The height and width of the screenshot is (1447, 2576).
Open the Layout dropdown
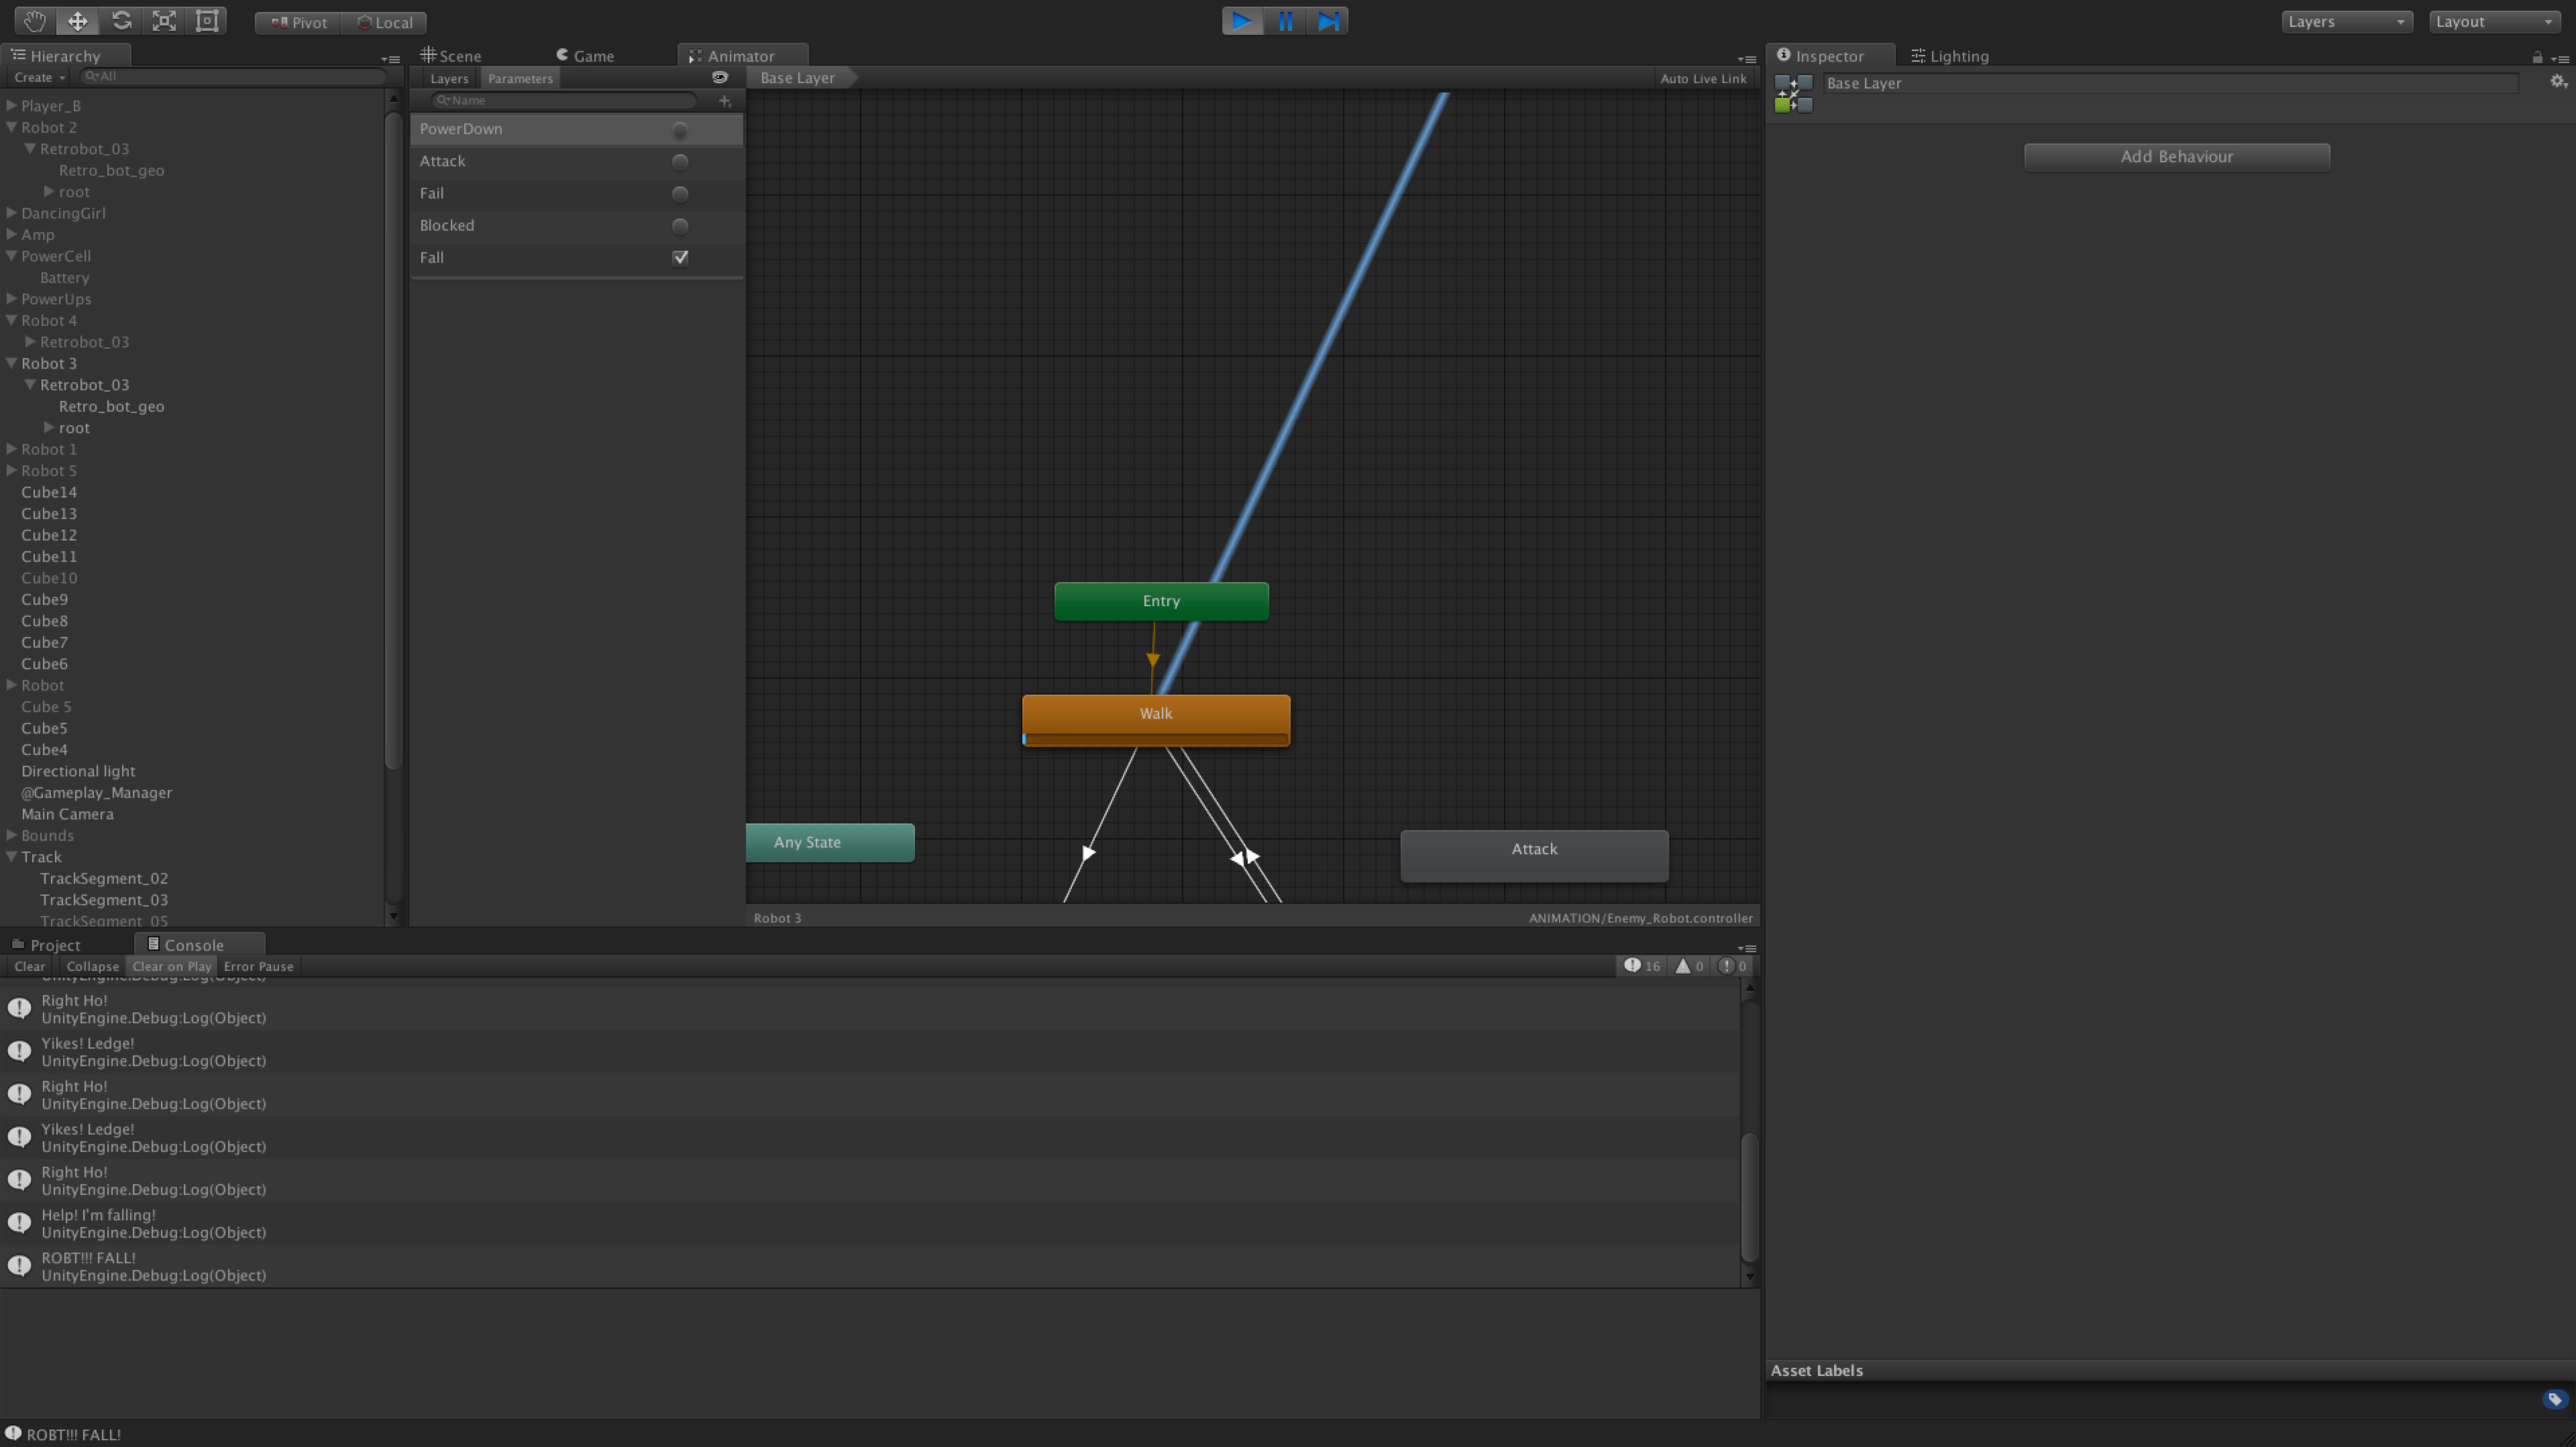(x=2492, y=20)
